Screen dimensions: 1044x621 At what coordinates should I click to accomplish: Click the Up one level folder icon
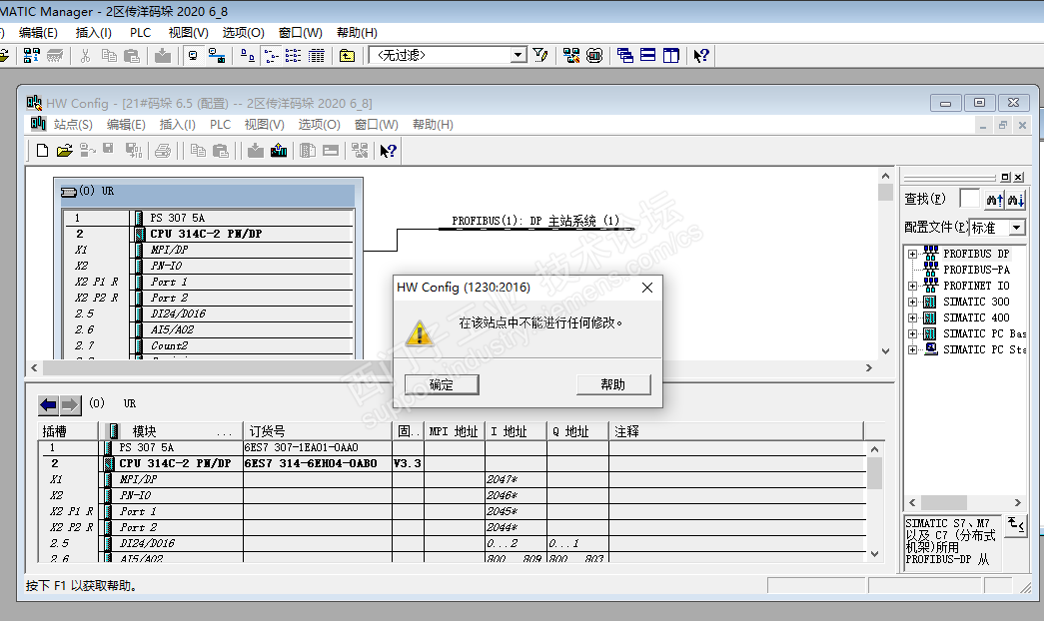[x=347, y=55]
